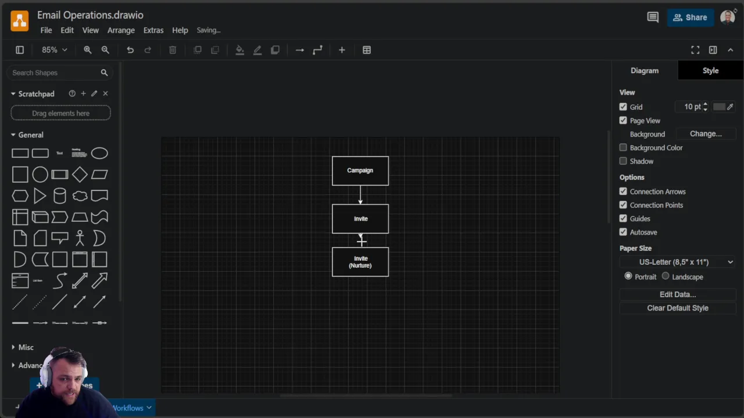
Task: Zoom in with the magnifier plus icon
Action: tap(88, 50)
